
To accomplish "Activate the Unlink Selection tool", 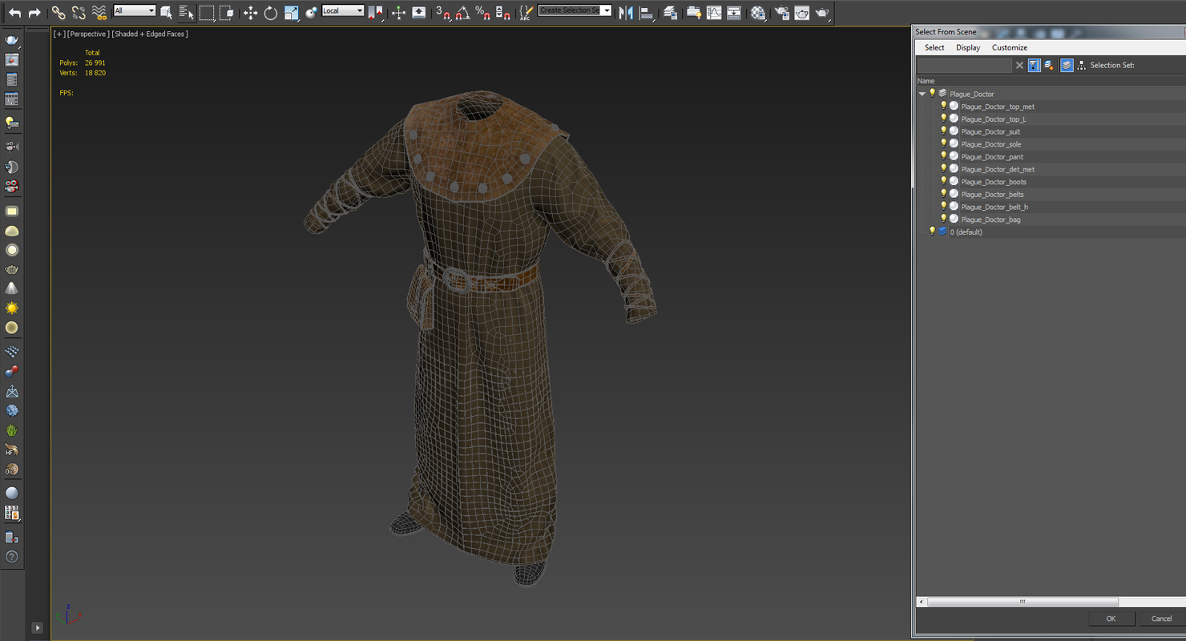I will pyautogui.click(x=79, y=13).
